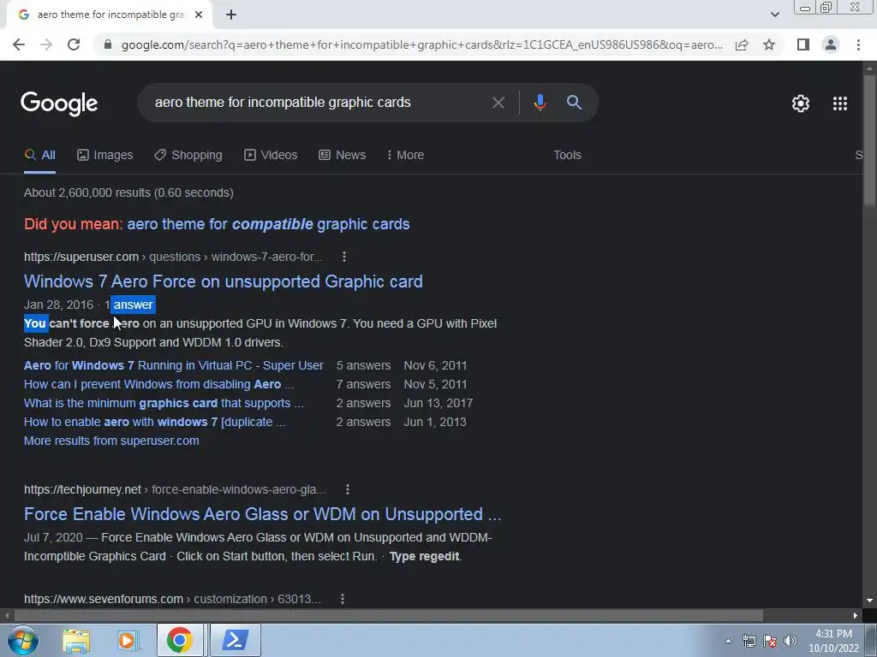Clear the search query with the X
Image resolution: width=877 pixels, height=657 pixels.
(x=498, y=103)
